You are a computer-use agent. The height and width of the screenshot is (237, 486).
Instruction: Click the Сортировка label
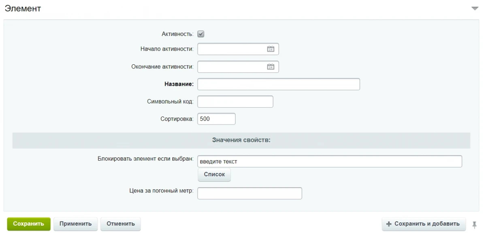point(177,119)
